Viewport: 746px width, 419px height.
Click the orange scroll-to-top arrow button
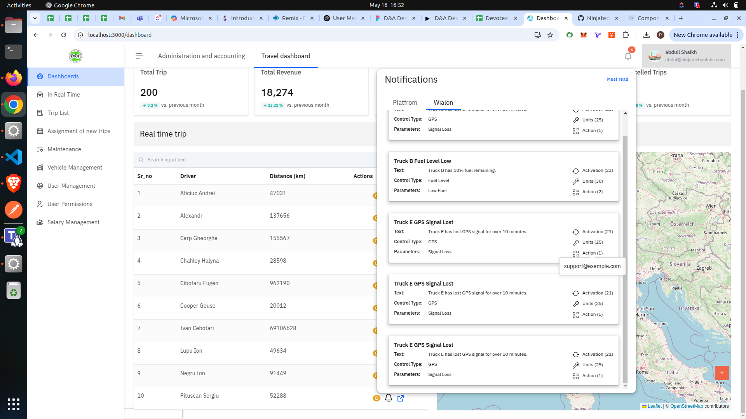[x=722, y=373]
